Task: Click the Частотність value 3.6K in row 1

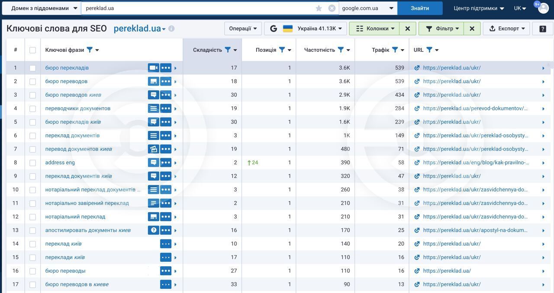Action: click(345, 68)
